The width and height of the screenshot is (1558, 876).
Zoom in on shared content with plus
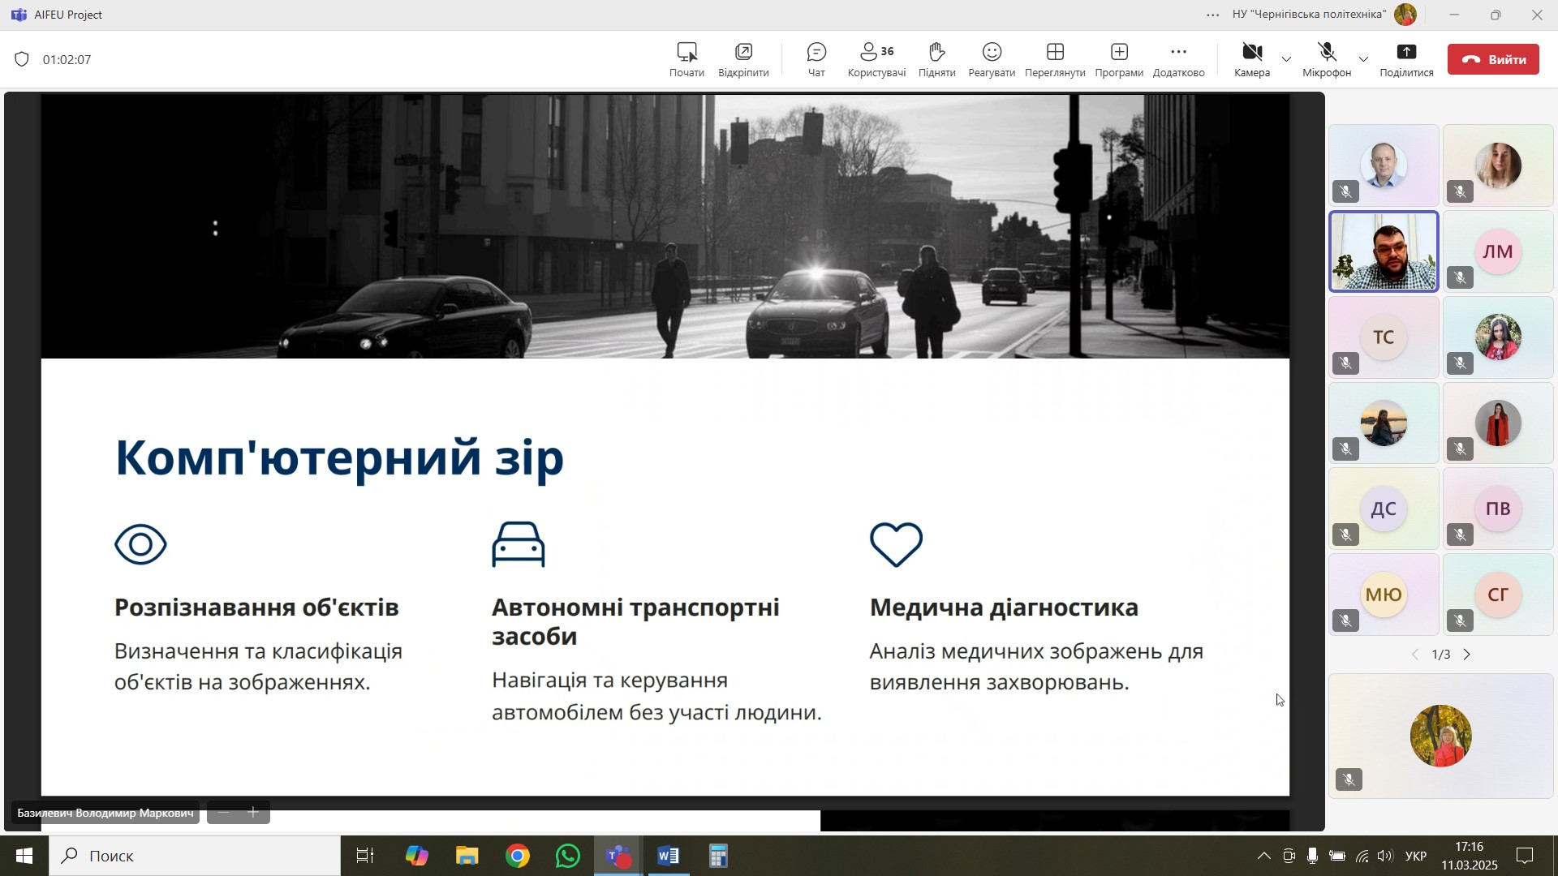[x=253, y=812]
